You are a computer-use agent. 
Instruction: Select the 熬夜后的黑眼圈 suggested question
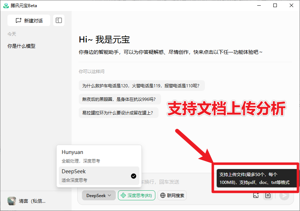pos(123,99)
